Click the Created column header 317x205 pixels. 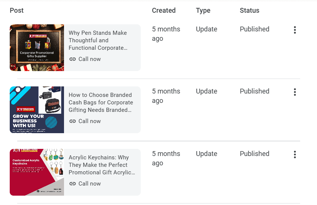164,10
